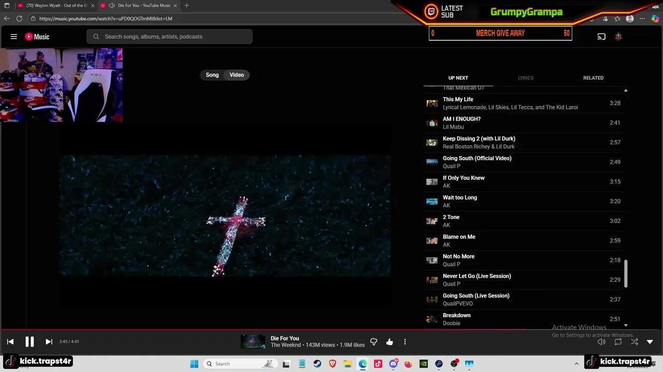Open the RELATED tab
Screen dimensions: 663x372
(x=593, y=78)
